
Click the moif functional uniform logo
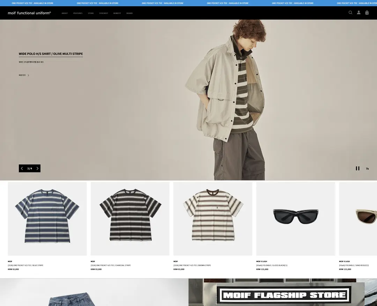click(x=29, y=13)
